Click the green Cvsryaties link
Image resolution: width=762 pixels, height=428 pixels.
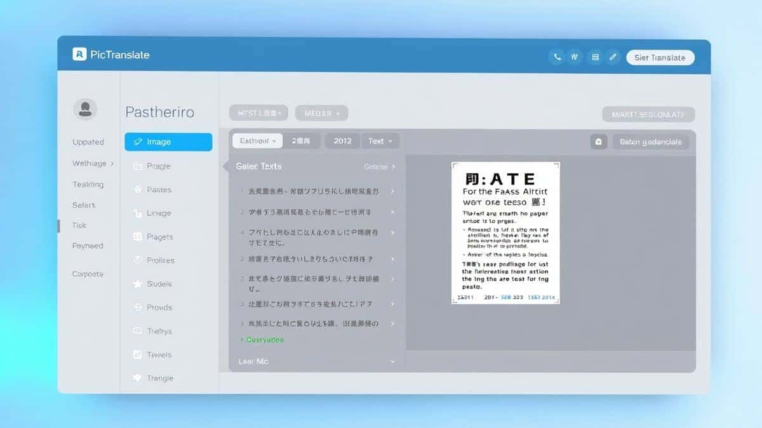[x=265, y=340]
